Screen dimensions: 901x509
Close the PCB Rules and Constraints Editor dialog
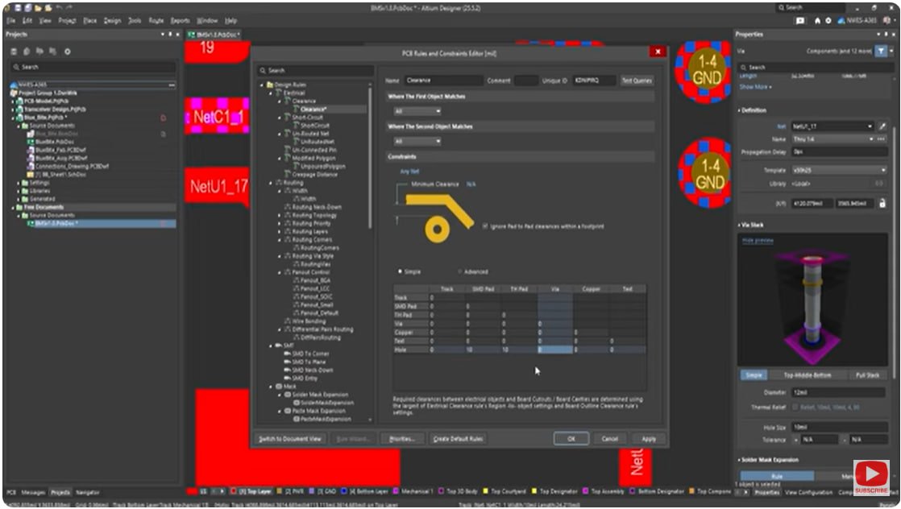click(x=658, y=52)
